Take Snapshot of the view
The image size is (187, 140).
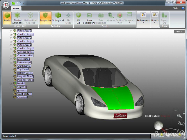101,18
